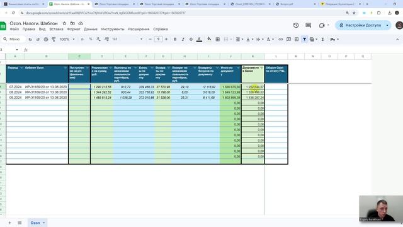Open the fill color bucket picker
The height and width of the screenshot is (227, 403).
[209, 39]
